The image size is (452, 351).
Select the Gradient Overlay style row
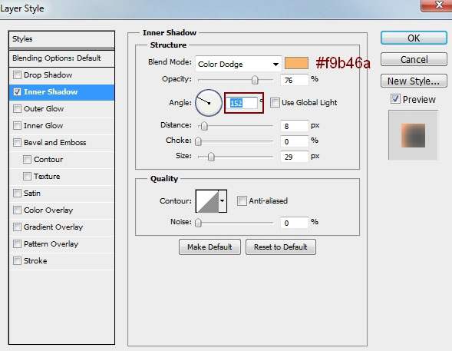(61, 227)
